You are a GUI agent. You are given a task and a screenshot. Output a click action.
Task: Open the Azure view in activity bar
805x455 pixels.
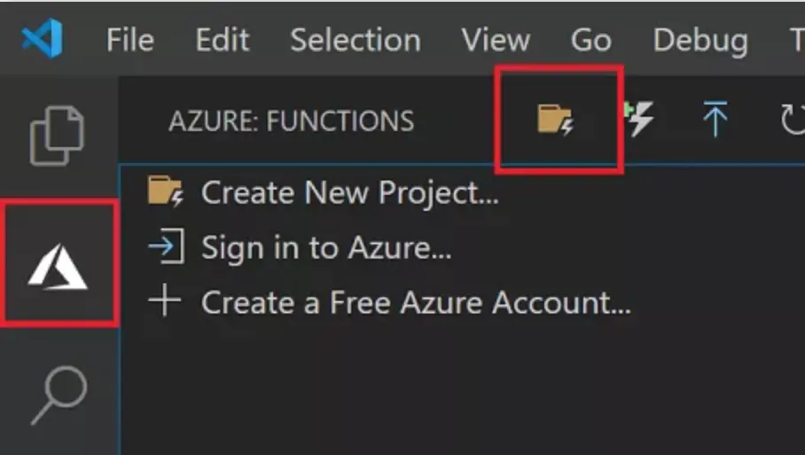[x=58, y=264]
